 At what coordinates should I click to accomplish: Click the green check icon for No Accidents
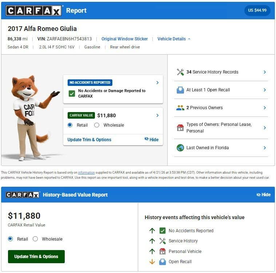click(x=72, y=94)
